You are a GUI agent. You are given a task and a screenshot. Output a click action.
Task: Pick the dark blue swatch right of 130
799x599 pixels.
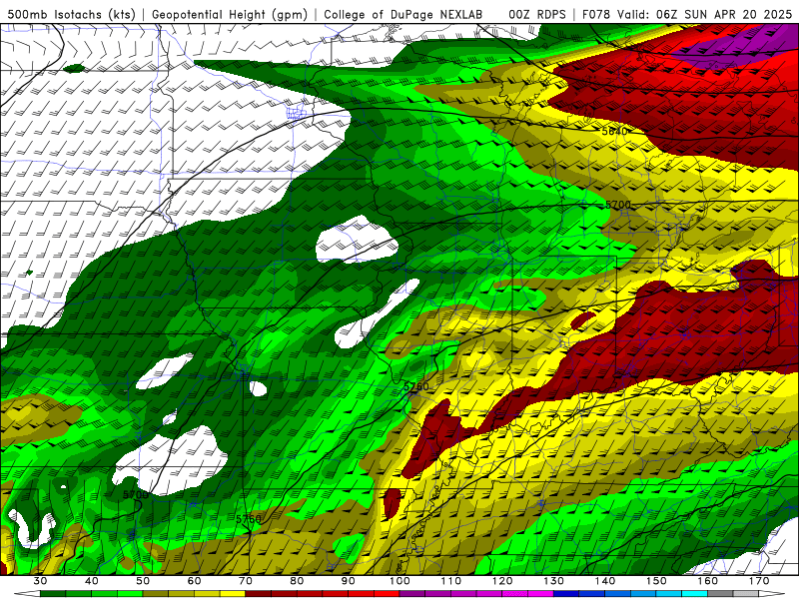pos(566,594)
